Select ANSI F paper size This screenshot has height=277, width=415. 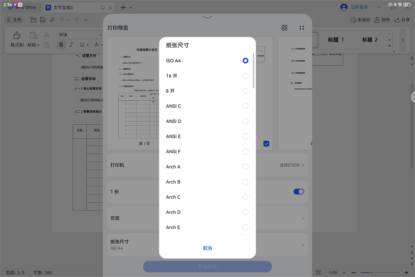207,151
